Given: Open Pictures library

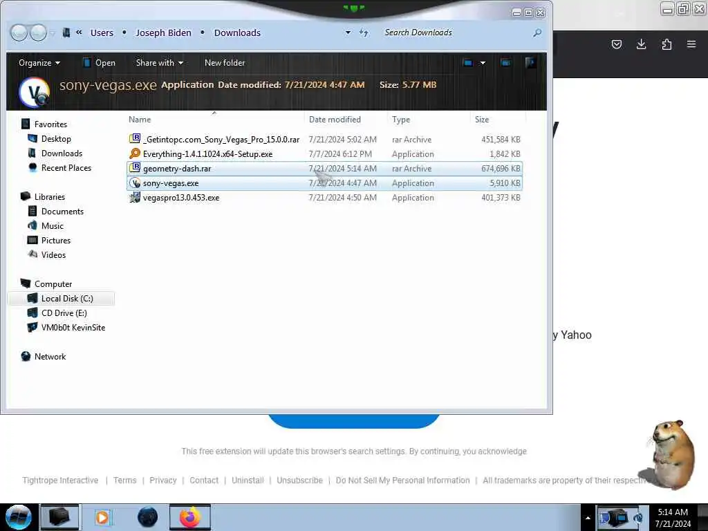Looking at the screenshot, I should coord(56,240).
